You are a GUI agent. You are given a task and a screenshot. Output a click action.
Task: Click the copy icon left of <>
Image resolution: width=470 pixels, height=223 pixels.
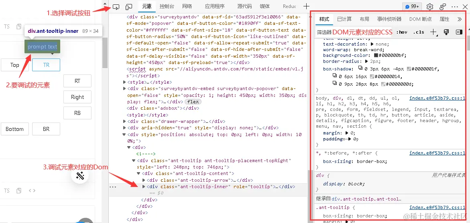[x=19, y=191]
